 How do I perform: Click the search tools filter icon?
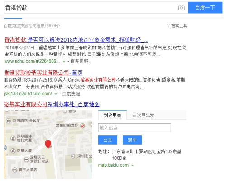click(x=168, y=26)
